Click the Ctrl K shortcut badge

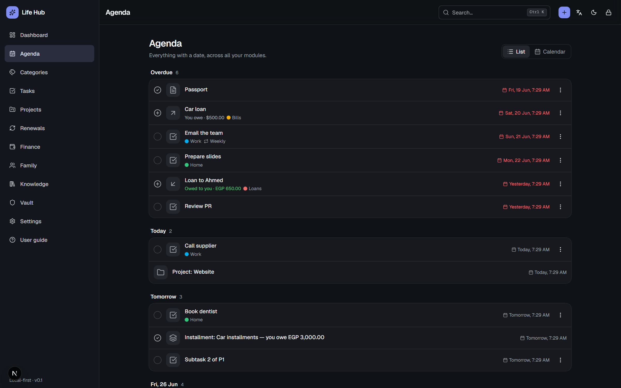(x=537, y=12)
